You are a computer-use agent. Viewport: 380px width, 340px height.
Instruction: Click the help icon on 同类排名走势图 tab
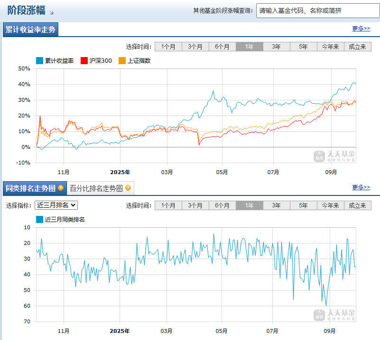(61, 188)
